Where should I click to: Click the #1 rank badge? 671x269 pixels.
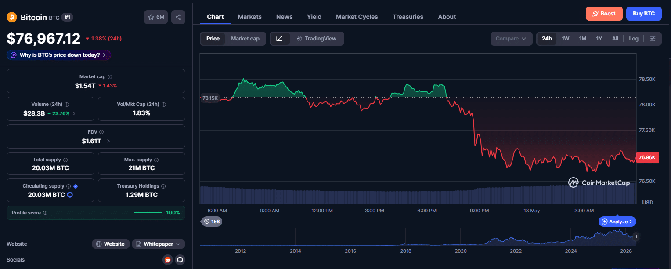(67, 17)
